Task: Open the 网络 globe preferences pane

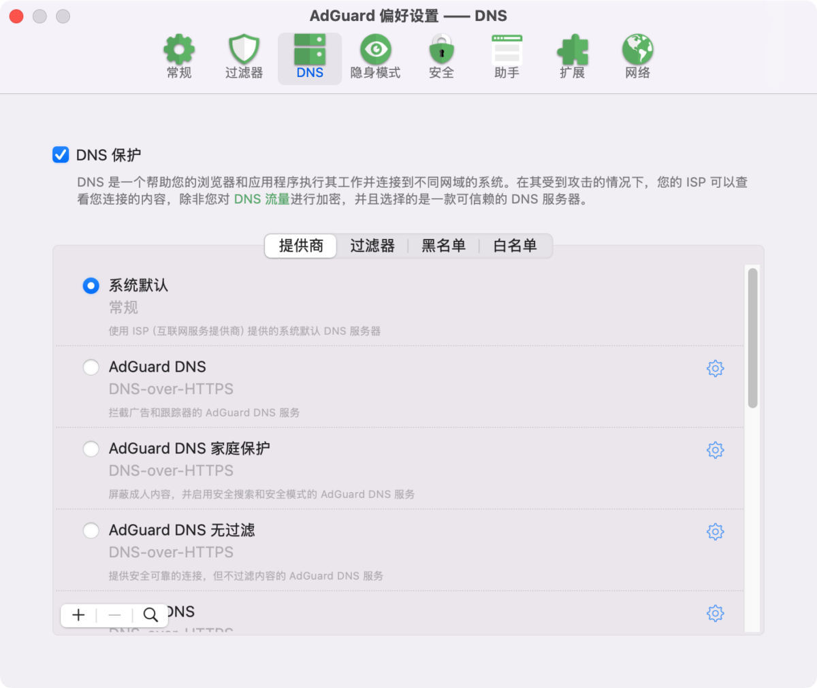Action: point(637,57)
